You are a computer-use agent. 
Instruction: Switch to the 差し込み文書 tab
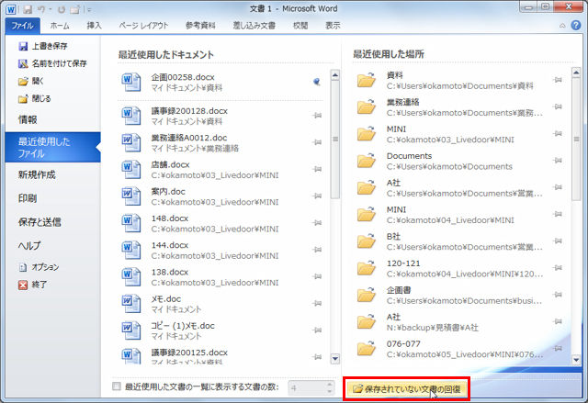[254, 26]
